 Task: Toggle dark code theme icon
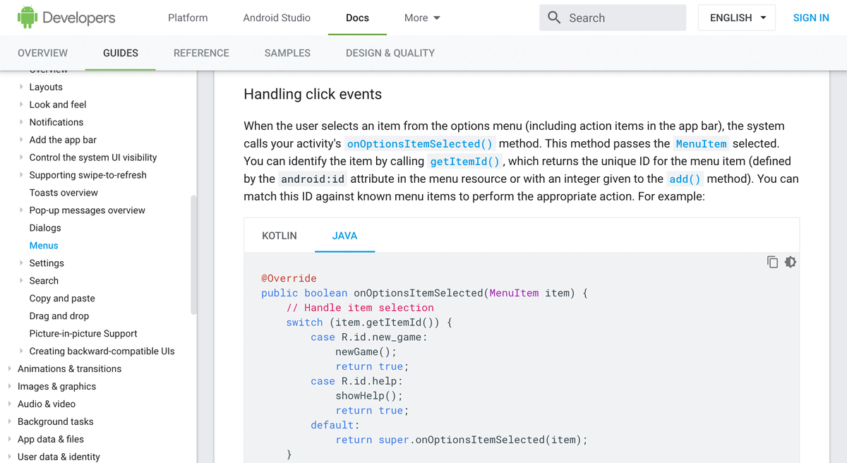790,262
